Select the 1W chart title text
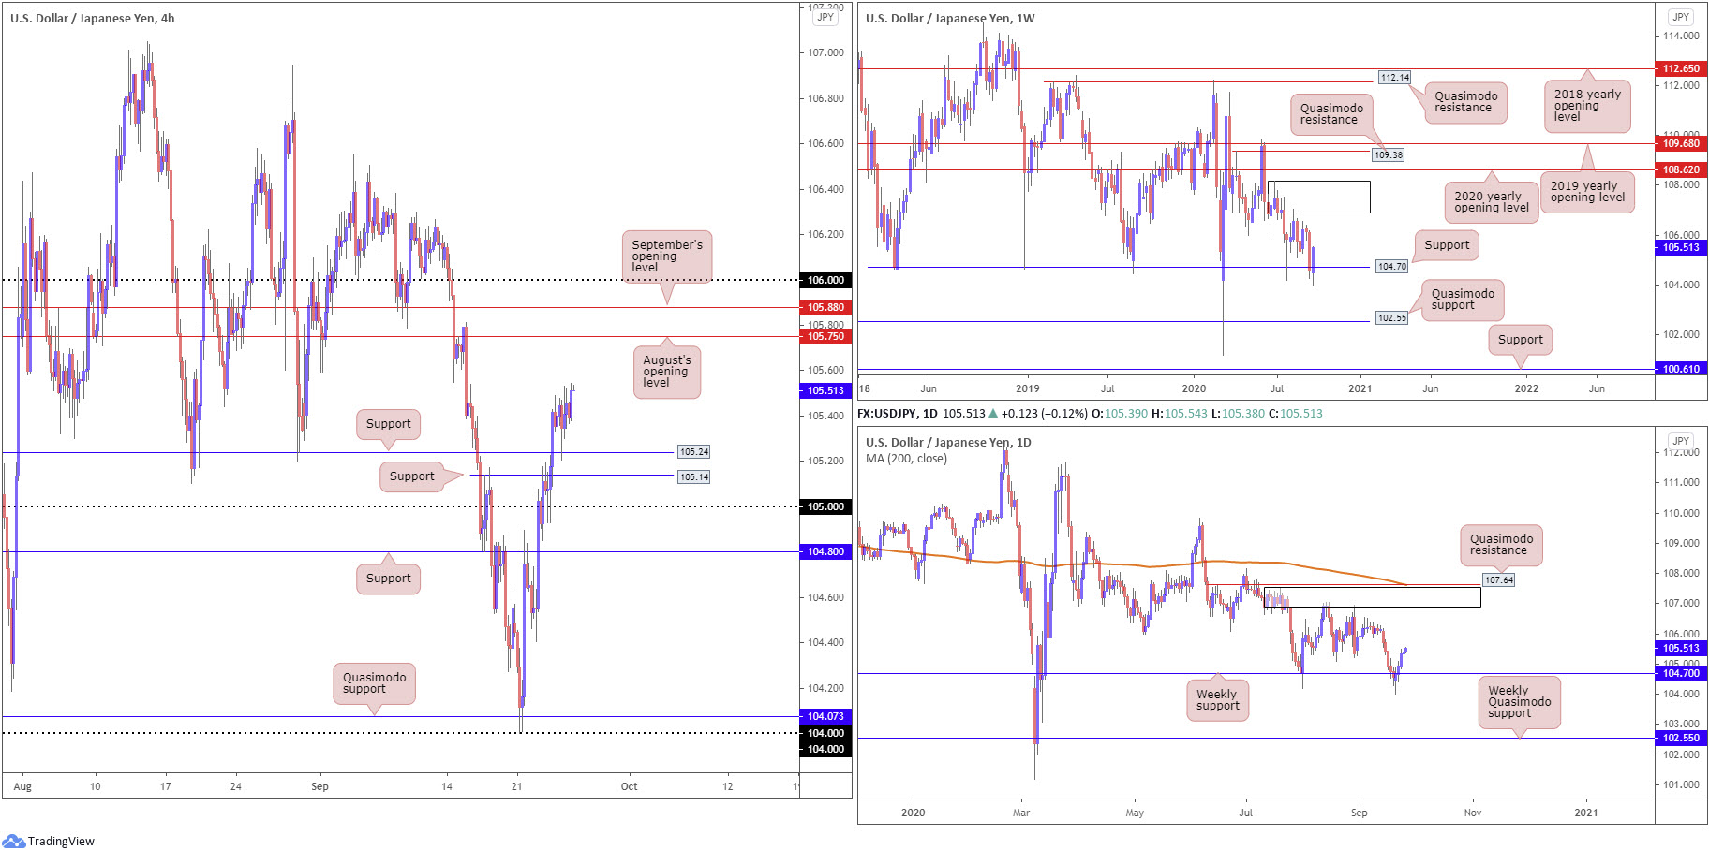Image resolution: width=1709 pixels, height=850 pixels. 950,18
